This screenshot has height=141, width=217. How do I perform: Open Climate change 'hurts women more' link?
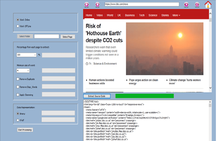185,82
